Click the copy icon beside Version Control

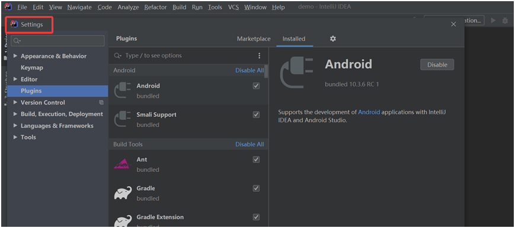(101, 102)
